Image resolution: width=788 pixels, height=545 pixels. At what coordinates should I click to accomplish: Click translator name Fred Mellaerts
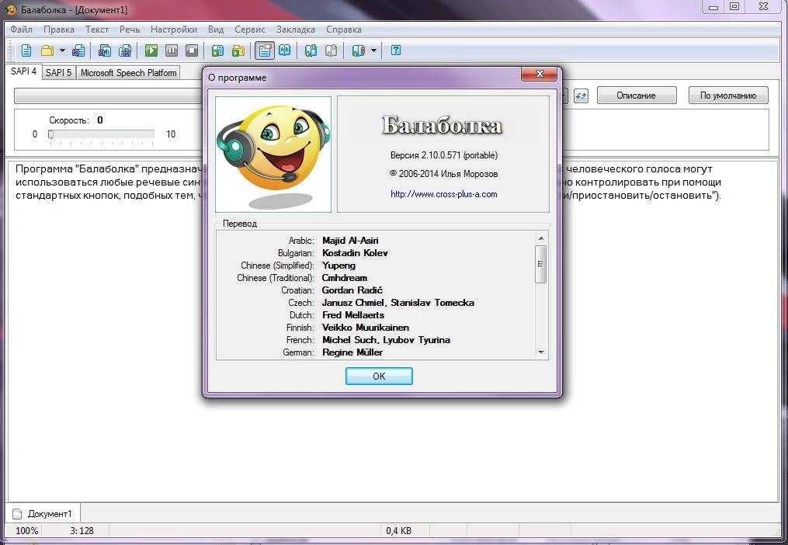pos(353,315)
